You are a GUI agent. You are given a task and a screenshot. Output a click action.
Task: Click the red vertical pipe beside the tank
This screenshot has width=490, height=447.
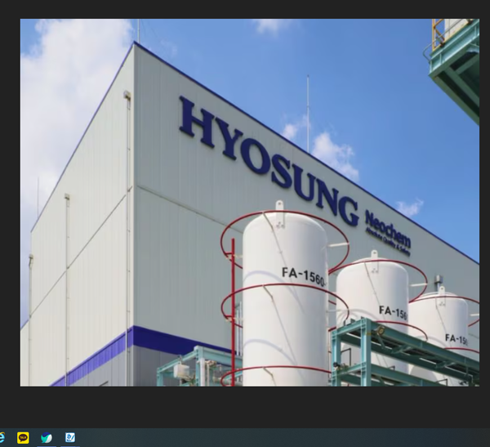coord(233,311)
